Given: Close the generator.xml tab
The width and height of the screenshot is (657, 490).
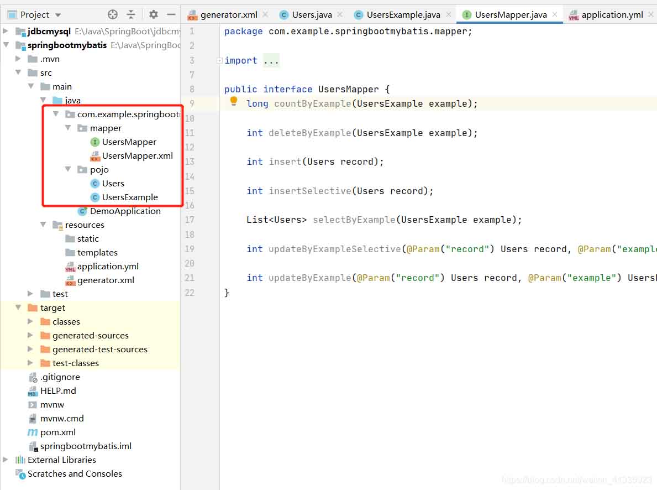Looking at the screenshot, I should coord(265,15).
